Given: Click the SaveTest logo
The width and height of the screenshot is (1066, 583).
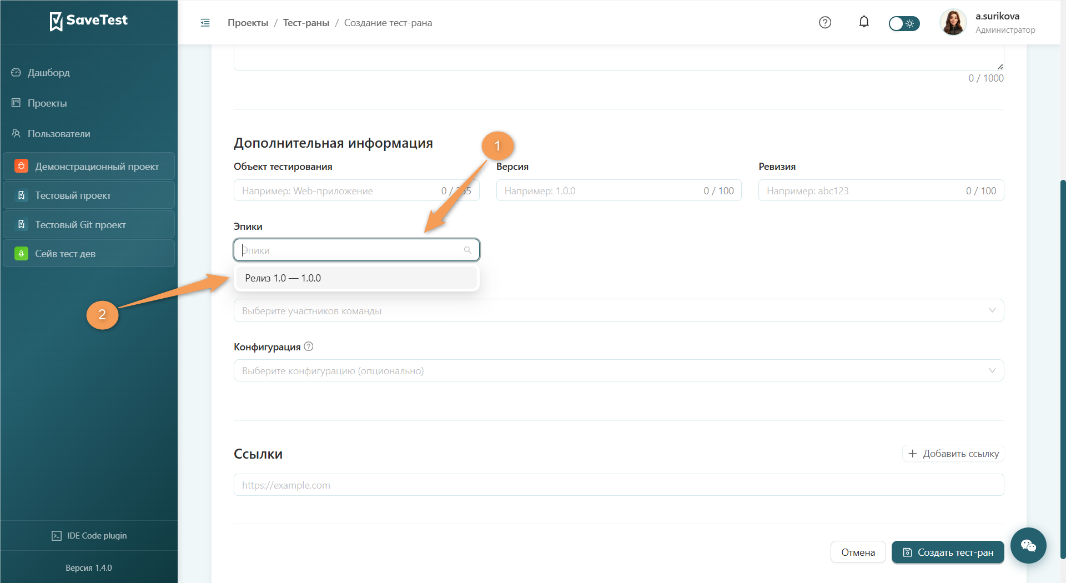Looking at the screenshot, I should tap(89, 21).
